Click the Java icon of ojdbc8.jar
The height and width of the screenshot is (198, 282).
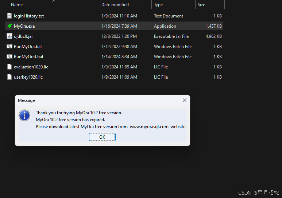click(x=9, y=36)
